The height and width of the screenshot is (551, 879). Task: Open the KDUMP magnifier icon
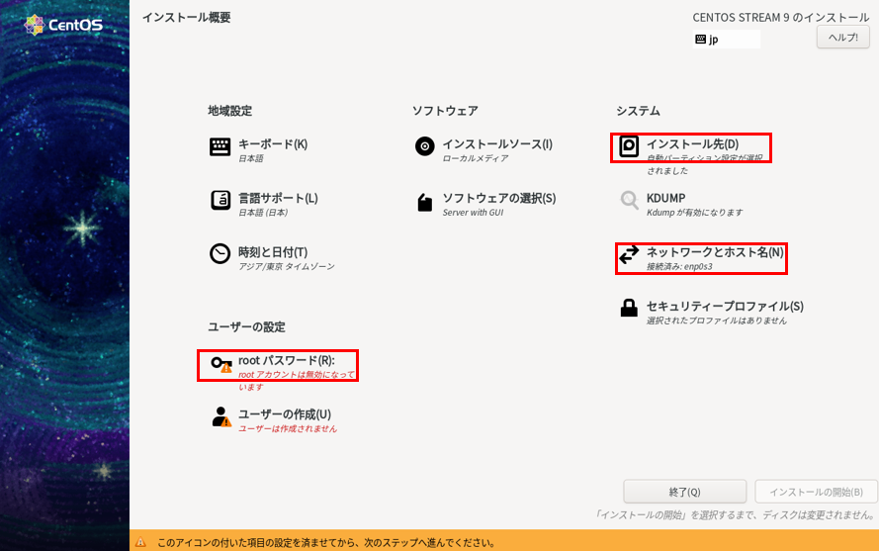(x=629, y=200)
